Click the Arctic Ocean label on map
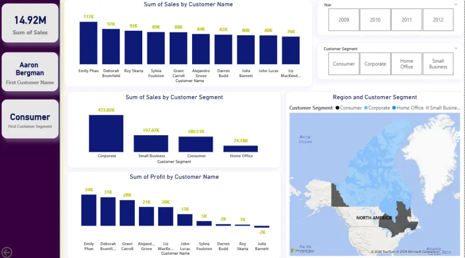 306,139
